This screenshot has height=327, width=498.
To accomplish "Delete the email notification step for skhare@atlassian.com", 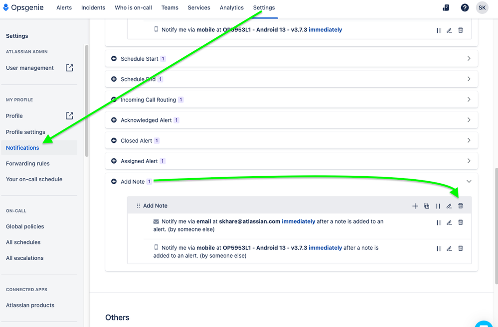I will (460, 222).
